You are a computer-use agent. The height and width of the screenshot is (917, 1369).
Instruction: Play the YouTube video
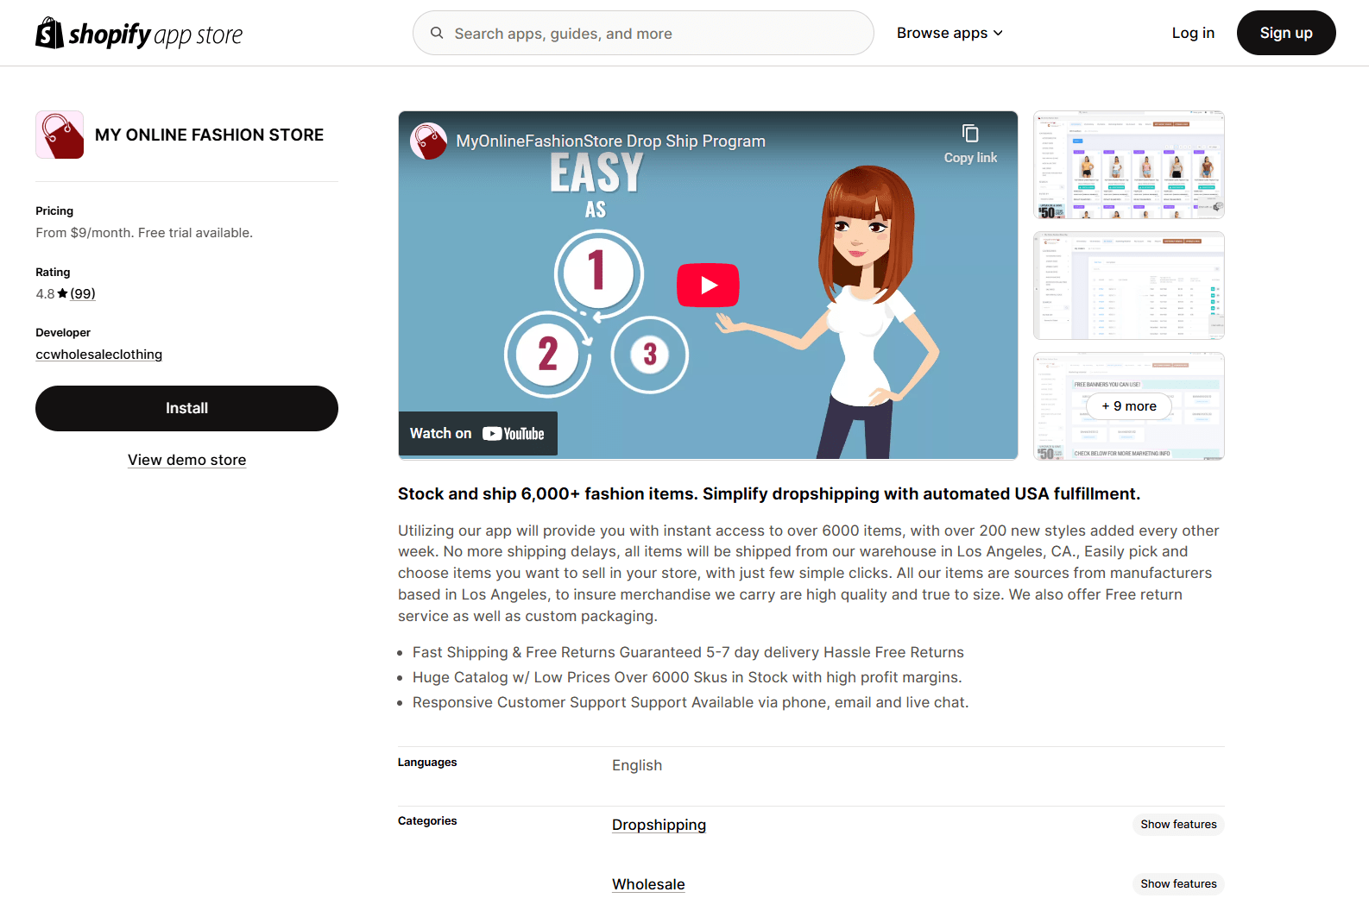tap(708, 286)
